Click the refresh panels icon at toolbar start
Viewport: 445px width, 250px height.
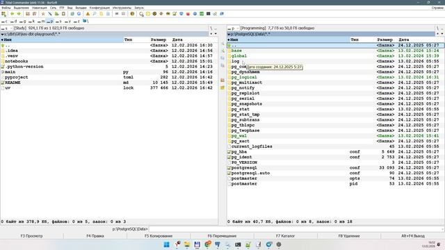tap(3, 14)
